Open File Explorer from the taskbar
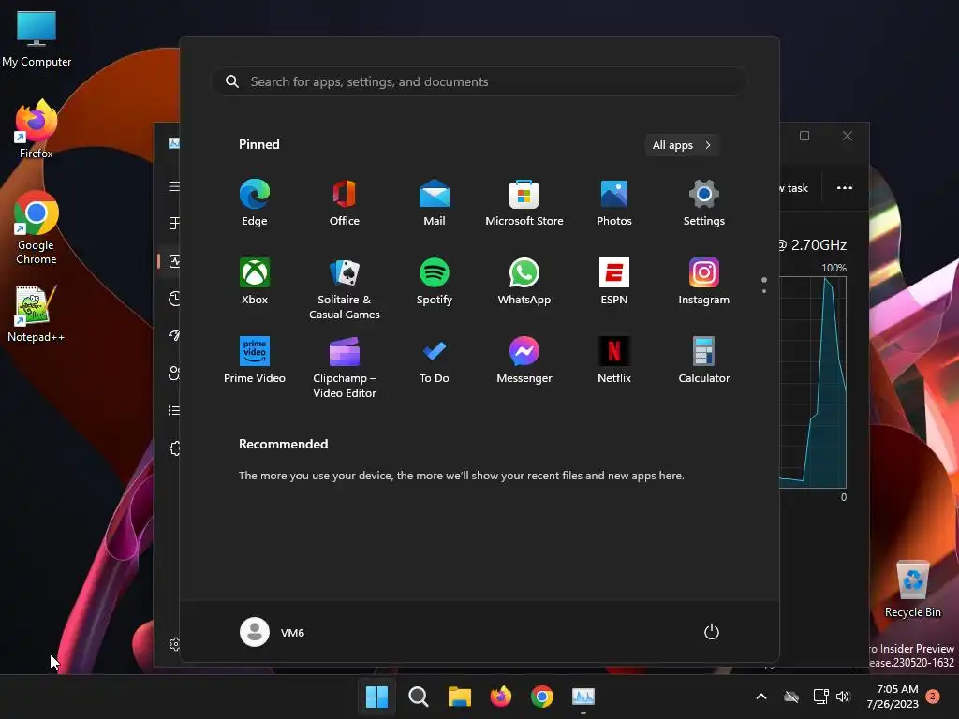Screen dimensions: 959x719 [459, 697]
